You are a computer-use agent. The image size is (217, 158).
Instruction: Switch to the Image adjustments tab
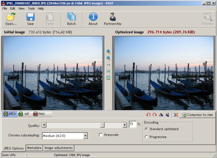pyautogui.click(x=59, y=148)
